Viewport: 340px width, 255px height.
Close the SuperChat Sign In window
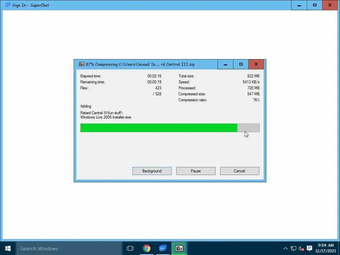[x=330, y=5]
